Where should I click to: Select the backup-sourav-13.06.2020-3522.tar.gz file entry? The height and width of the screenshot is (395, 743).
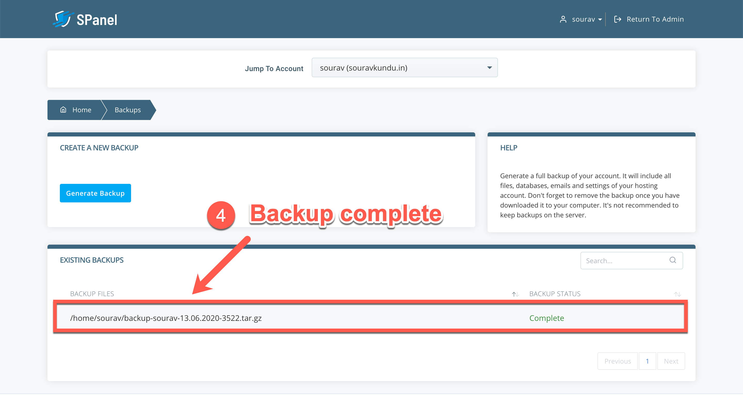(x=166, y=318)
